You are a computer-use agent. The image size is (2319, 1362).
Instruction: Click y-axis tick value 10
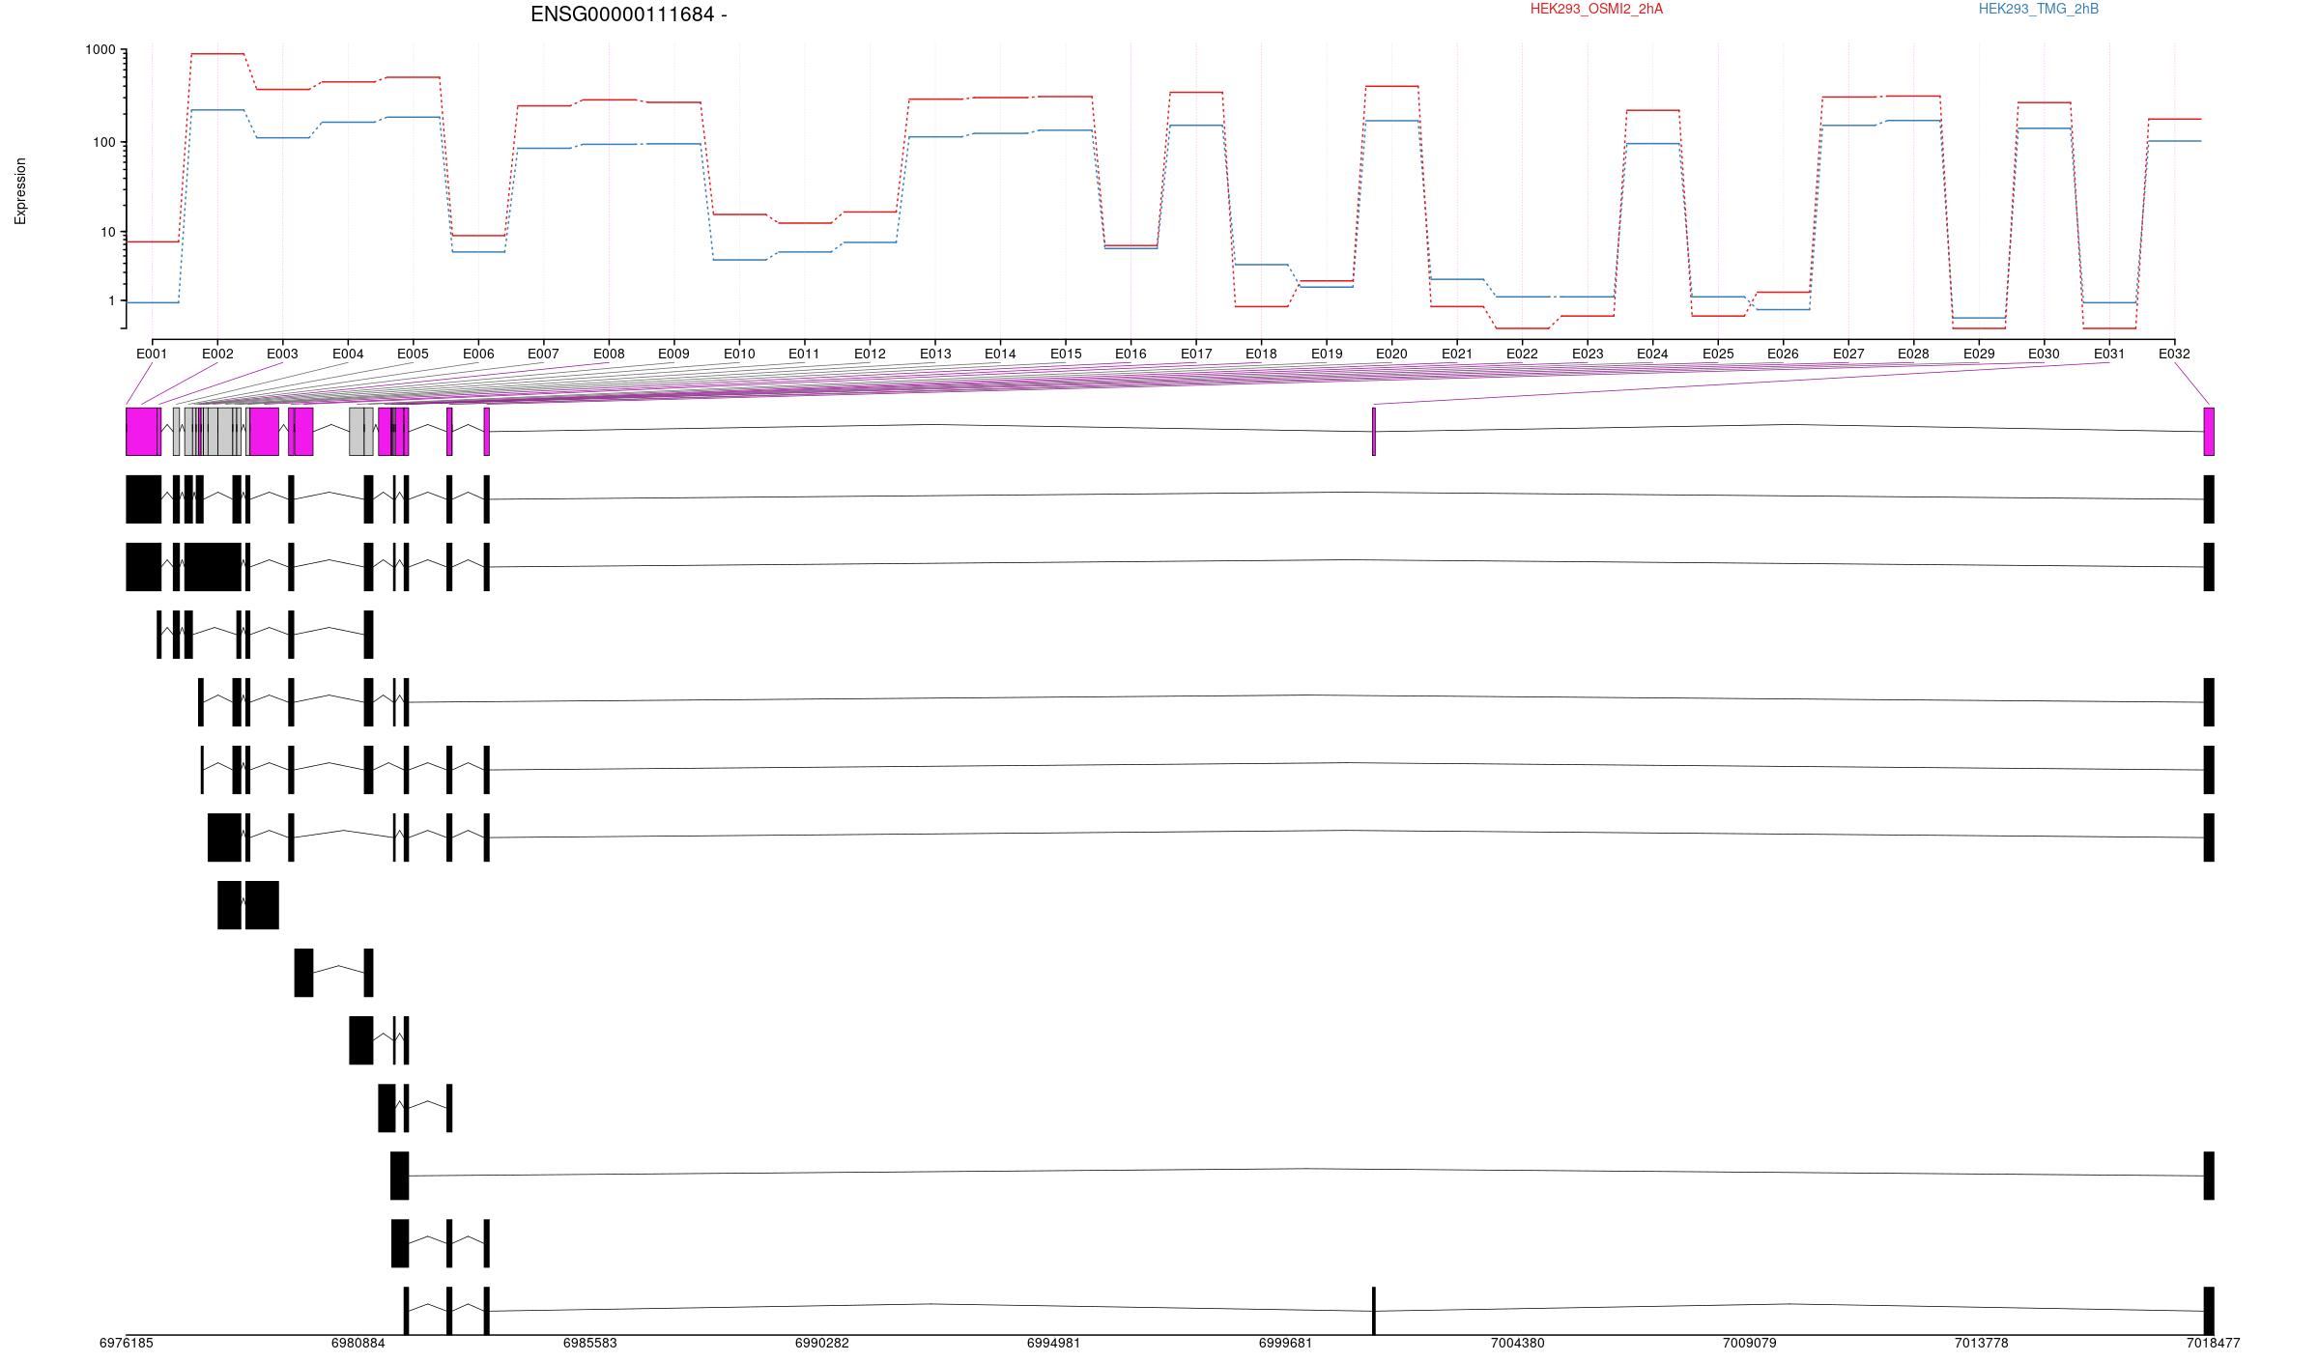tap(107, 232)
